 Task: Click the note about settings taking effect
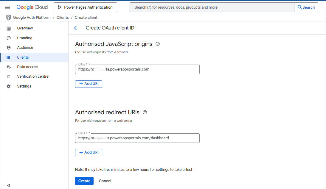coord(133,169)
